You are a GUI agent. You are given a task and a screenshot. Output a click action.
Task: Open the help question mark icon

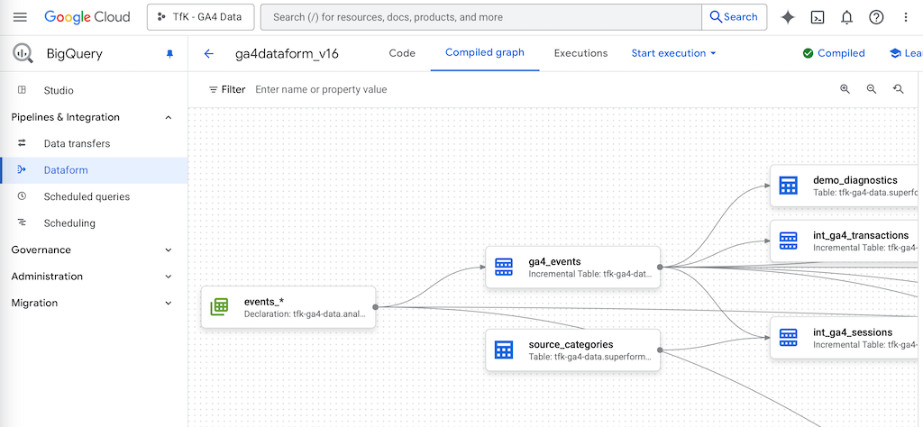tap(876, 17)
